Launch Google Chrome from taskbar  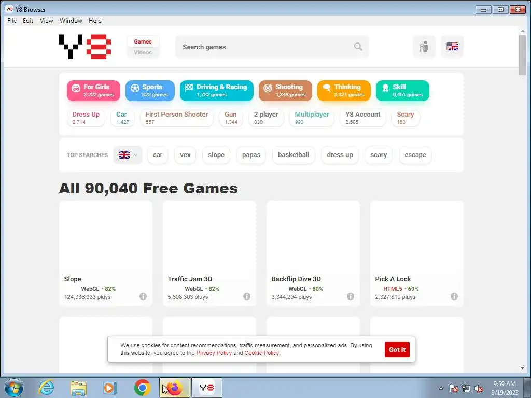click(x=142, y=388)
